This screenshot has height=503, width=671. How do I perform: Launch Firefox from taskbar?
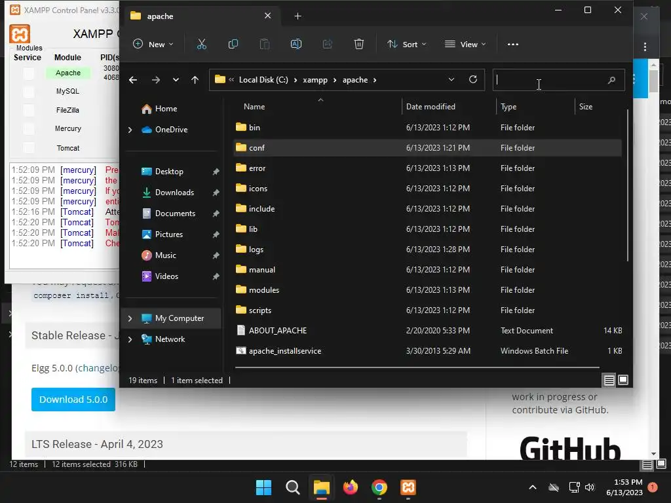[351, 487]
